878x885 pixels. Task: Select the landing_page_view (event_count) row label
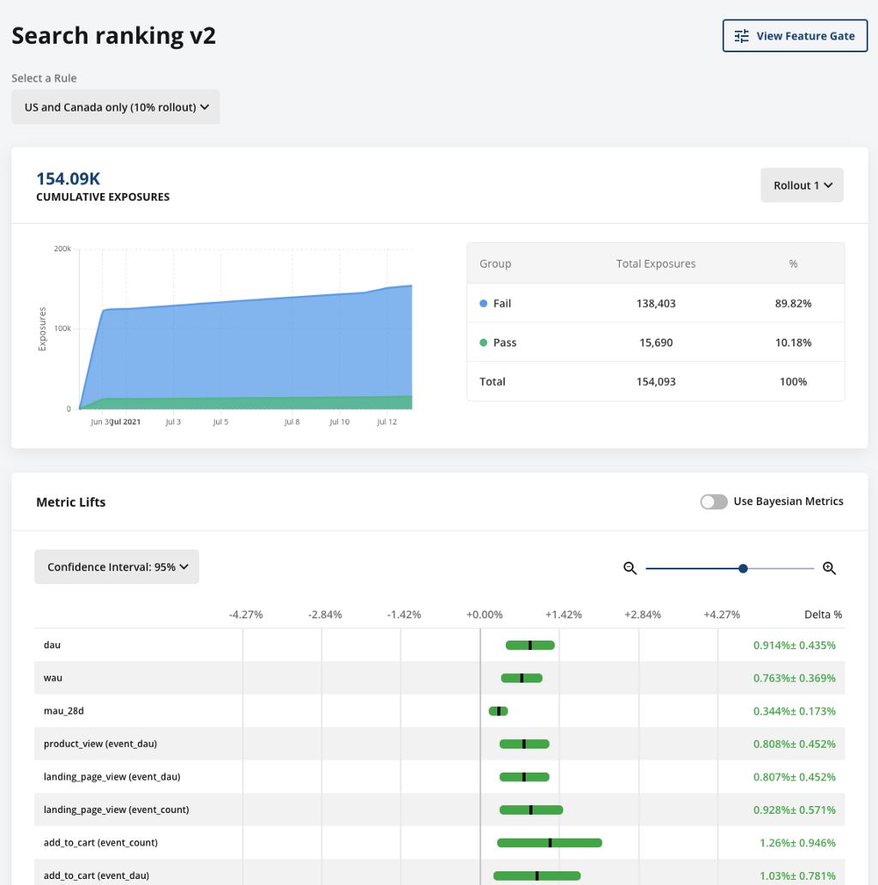pyautogui.click(x=117, y=810)
